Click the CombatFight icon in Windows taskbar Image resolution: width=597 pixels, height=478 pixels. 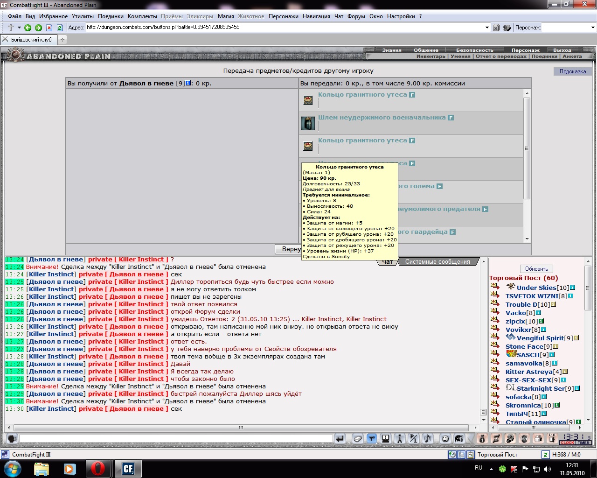[x=128, y=468]
